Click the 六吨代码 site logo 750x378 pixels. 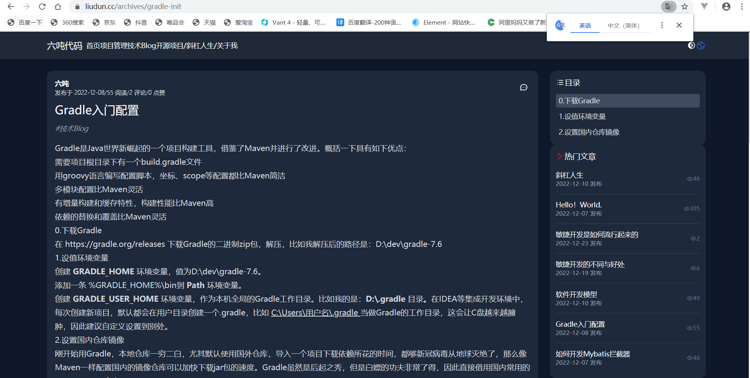[x=64, y=46]
